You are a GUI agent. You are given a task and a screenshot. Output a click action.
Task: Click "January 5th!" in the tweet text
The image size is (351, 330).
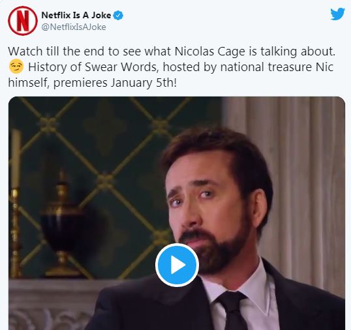pyautogui.click(x=144, y=83)
